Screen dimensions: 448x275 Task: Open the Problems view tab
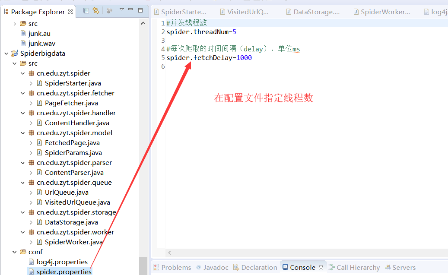[x=172, y=267]
